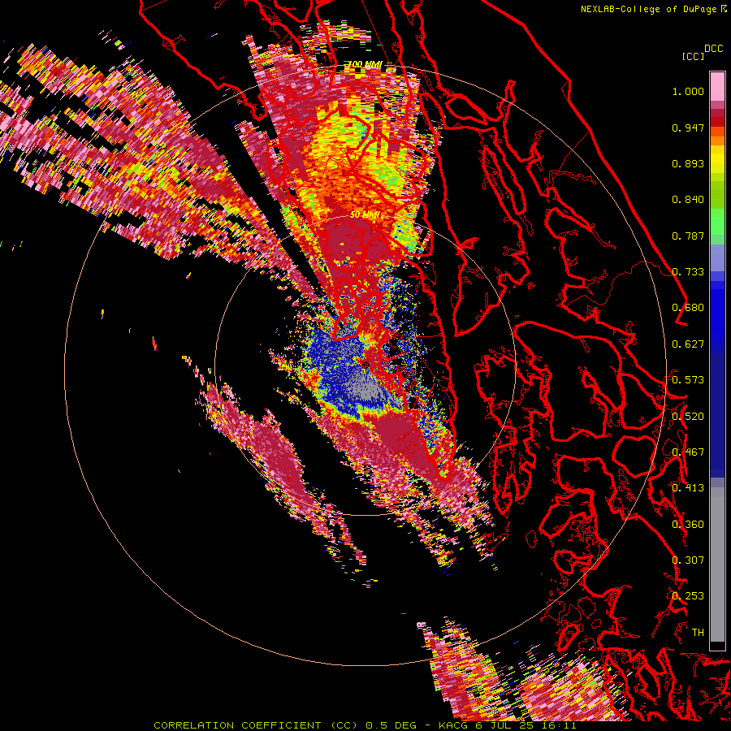Click the 0.840 value on the color scale

[x=688, y=200]
